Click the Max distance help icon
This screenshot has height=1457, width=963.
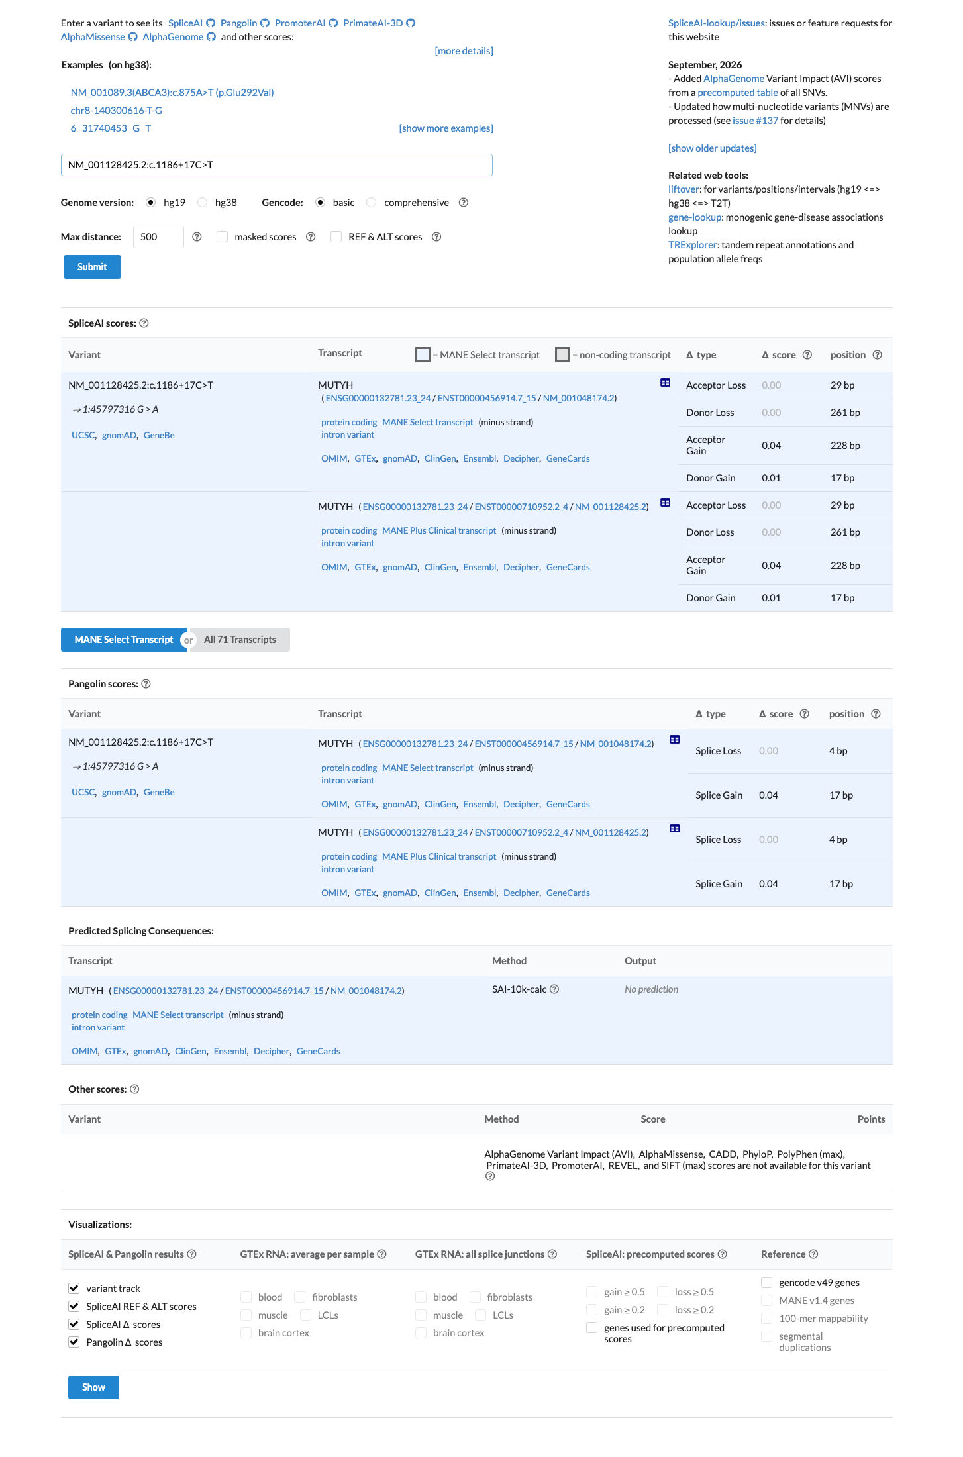[x=197, y=237]
